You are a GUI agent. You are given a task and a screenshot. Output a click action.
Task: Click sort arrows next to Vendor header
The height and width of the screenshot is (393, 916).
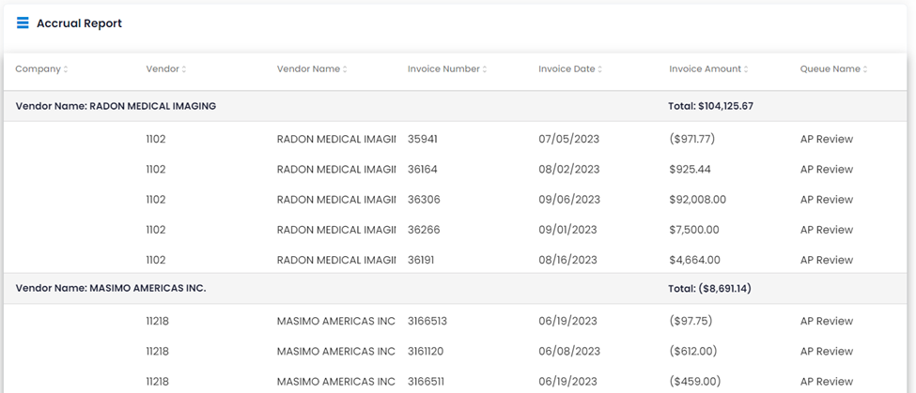184,69
